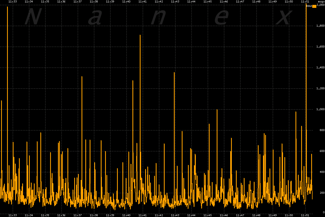The height and width of the screenshot is (217, 325).
Task: Select "11:43" on the top time axis
Action: point(175,2)
